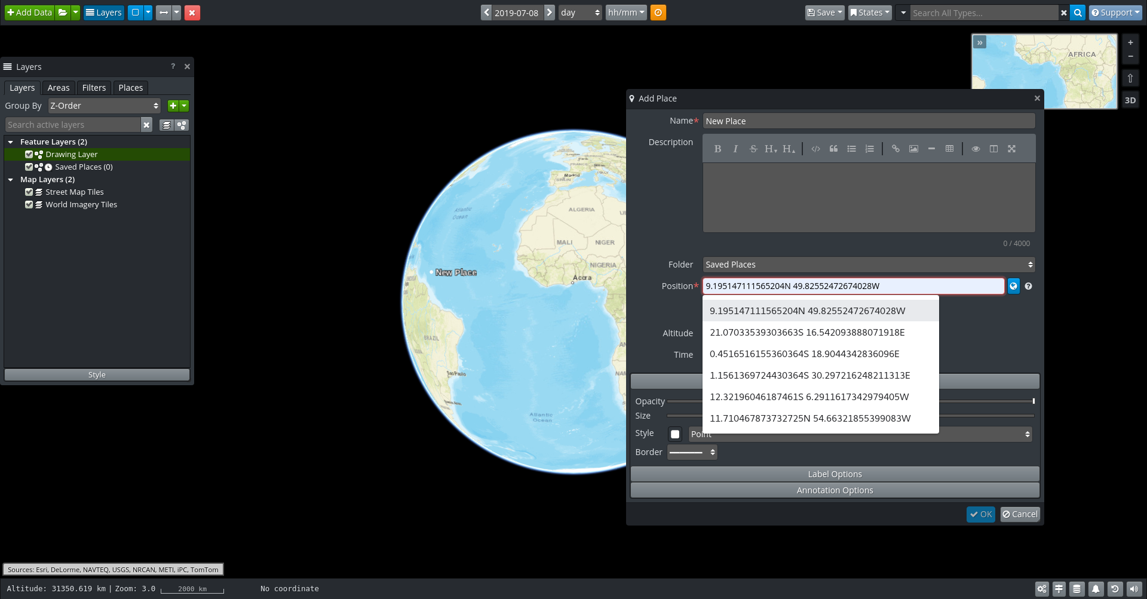This screenshot has width=1147, height=599.
Task: Open the blockquote tool in the editor
Action: [834, 149]
